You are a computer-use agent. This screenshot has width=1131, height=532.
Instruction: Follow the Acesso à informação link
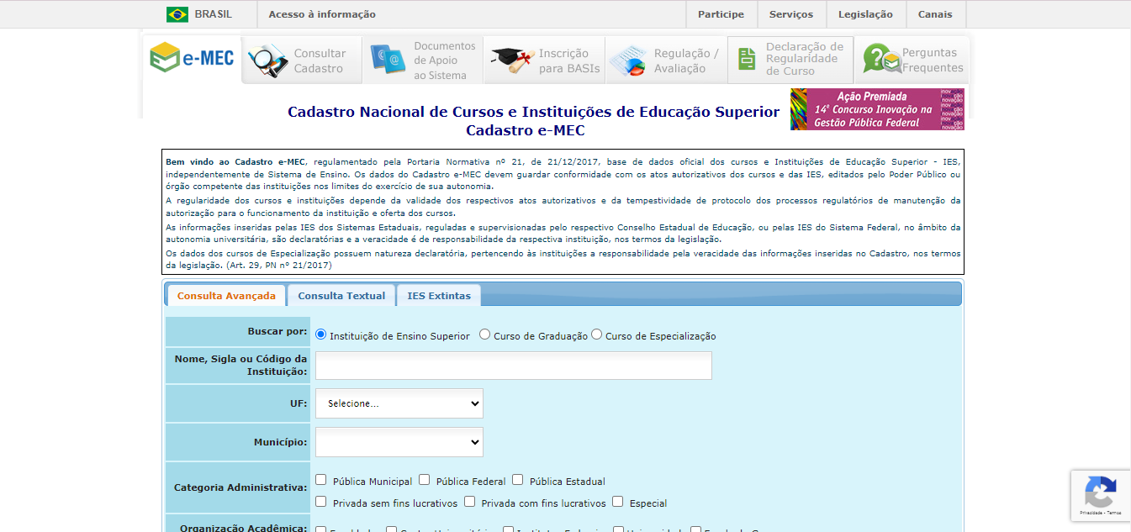(322, 14)
